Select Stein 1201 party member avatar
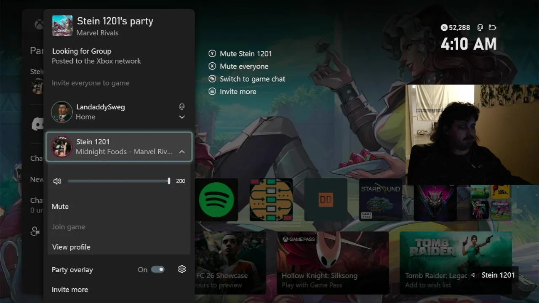Viewport: 539px width, 303px height. coord(62,146)
